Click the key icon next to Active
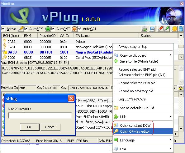This screenshot has width=185, height=153. [x=21, y=29]
